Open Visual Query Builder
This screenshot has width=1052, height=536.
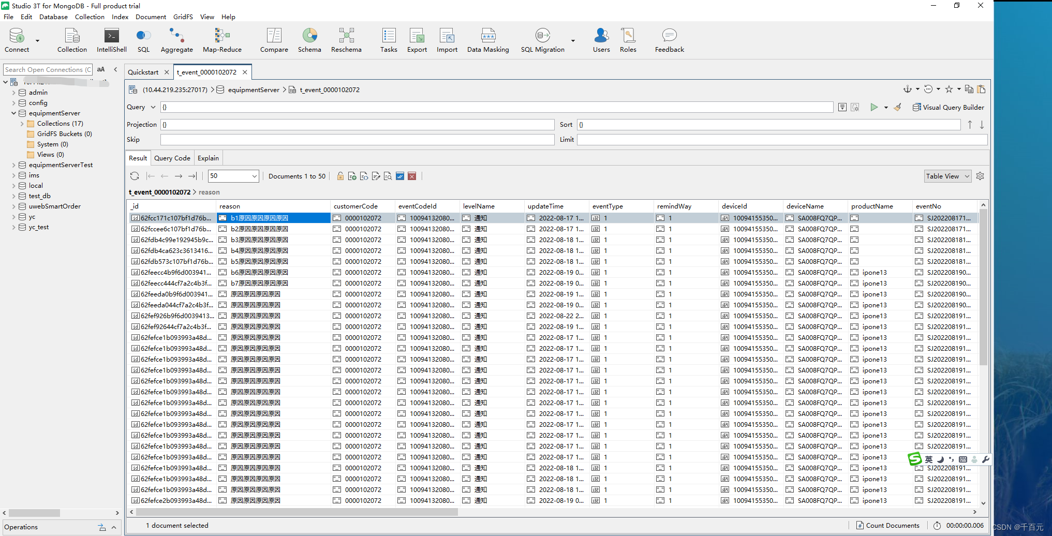(x=948, y=107)
